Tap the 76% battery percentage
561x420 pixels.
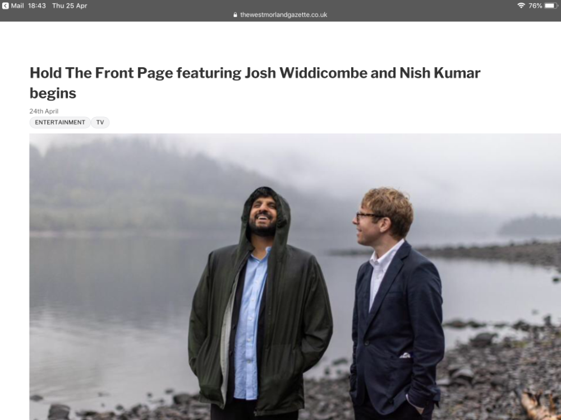click(535, 6)
